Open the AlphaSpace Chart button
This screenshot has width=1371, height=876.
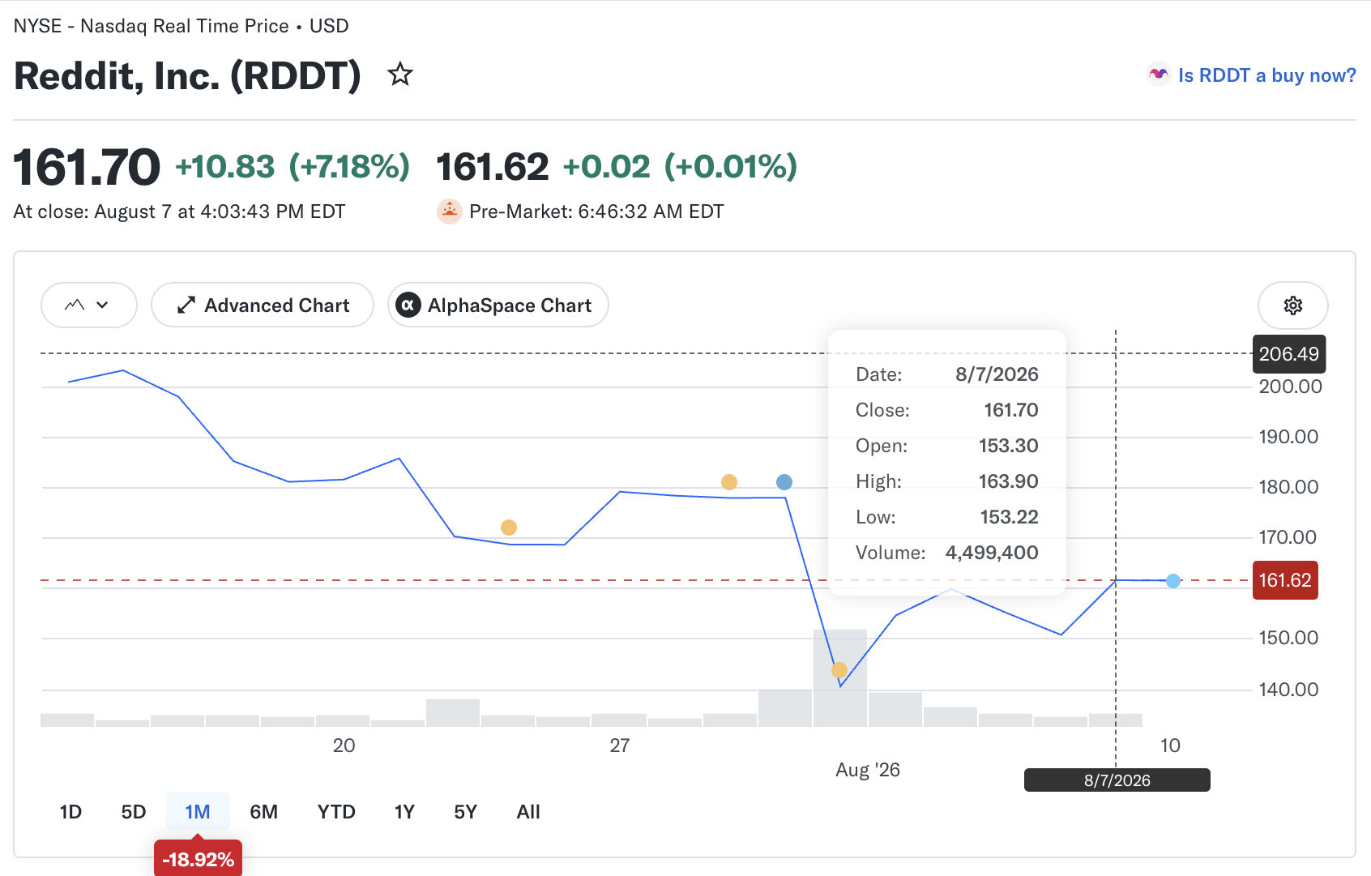click(x=498, y=305)
